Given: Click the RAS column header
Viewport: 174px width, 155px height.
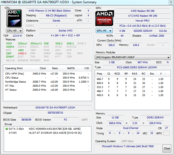Looking at the screenshot, I should point(134,74).
